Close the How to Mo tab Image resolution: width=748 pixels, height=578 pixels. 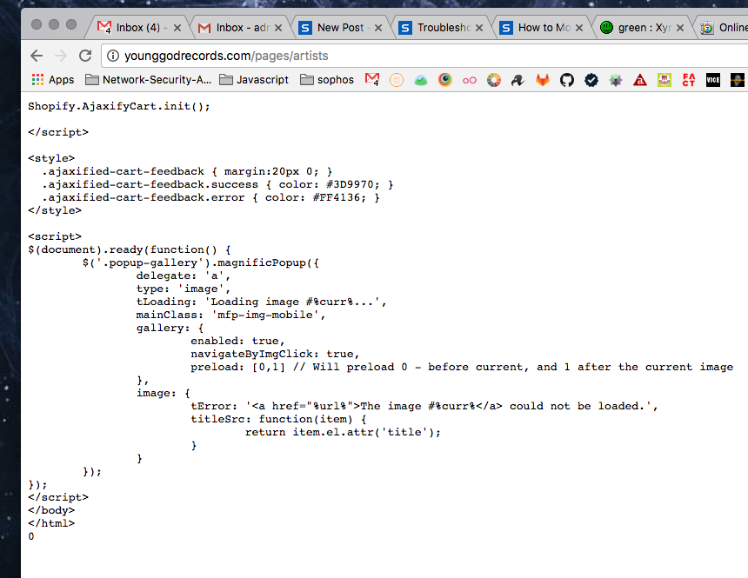coord(579,28)
